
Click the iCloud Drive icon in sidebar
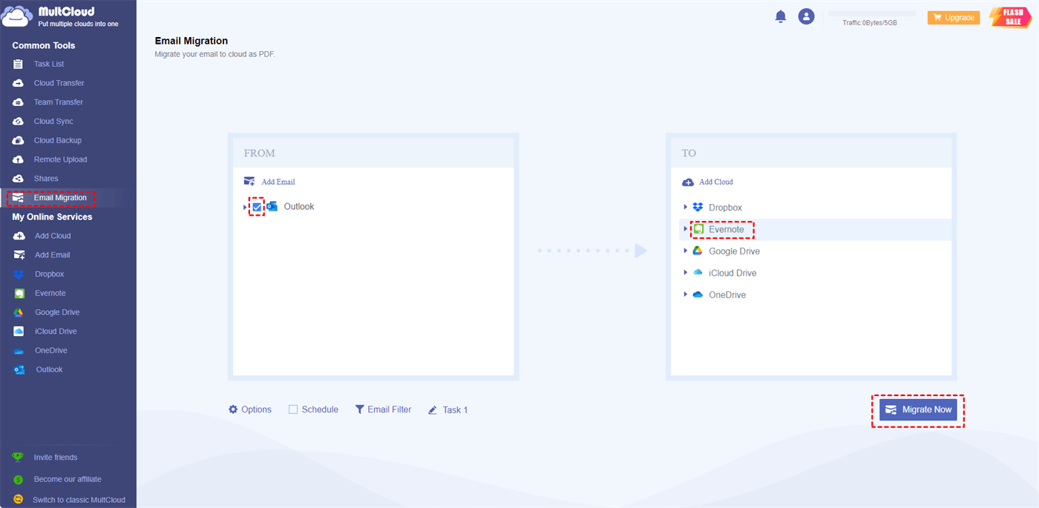coord(19,331)
